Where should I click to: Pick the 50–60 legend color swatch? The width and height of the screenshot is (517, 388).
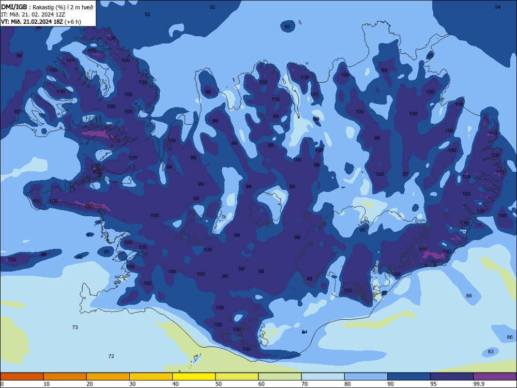coord(237,377)
